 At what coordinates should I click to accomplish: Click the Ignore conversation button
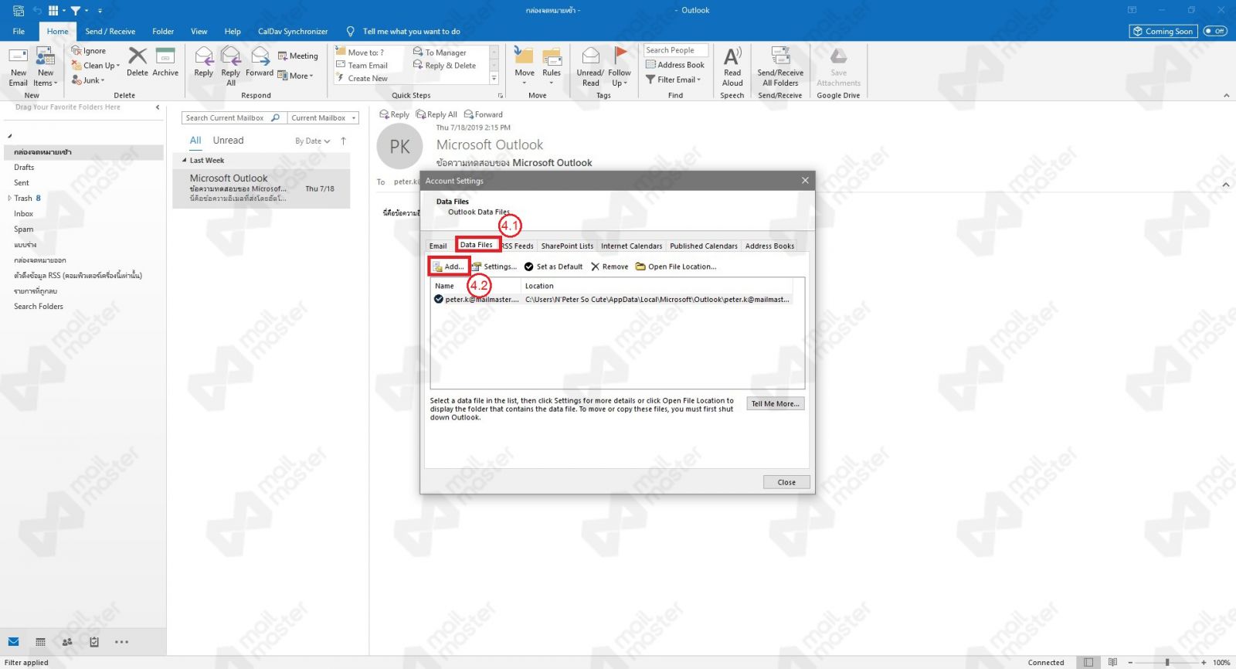[89, 51]
